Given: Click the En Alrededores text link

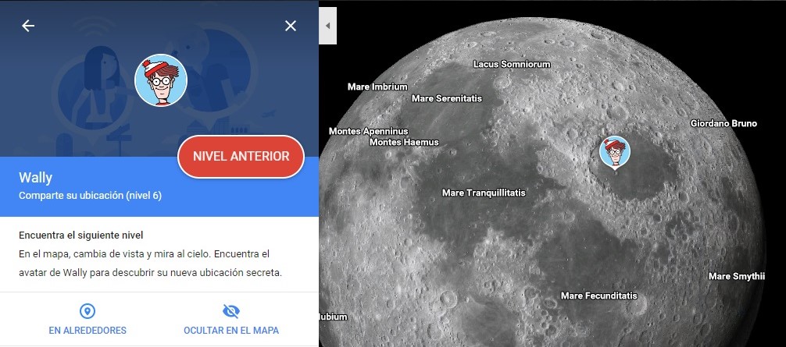Looking at the screenshot, I should (88, 331).
